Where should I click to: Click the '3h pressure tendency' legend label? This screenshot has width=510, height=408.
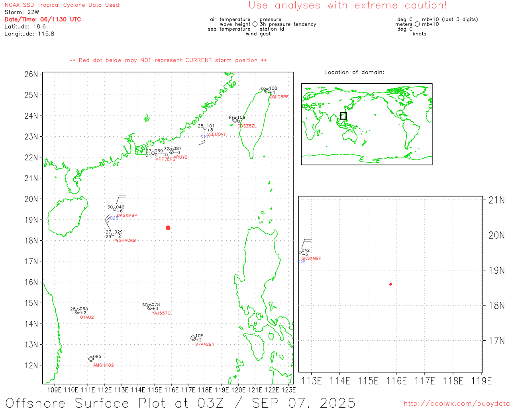point(288,24)
